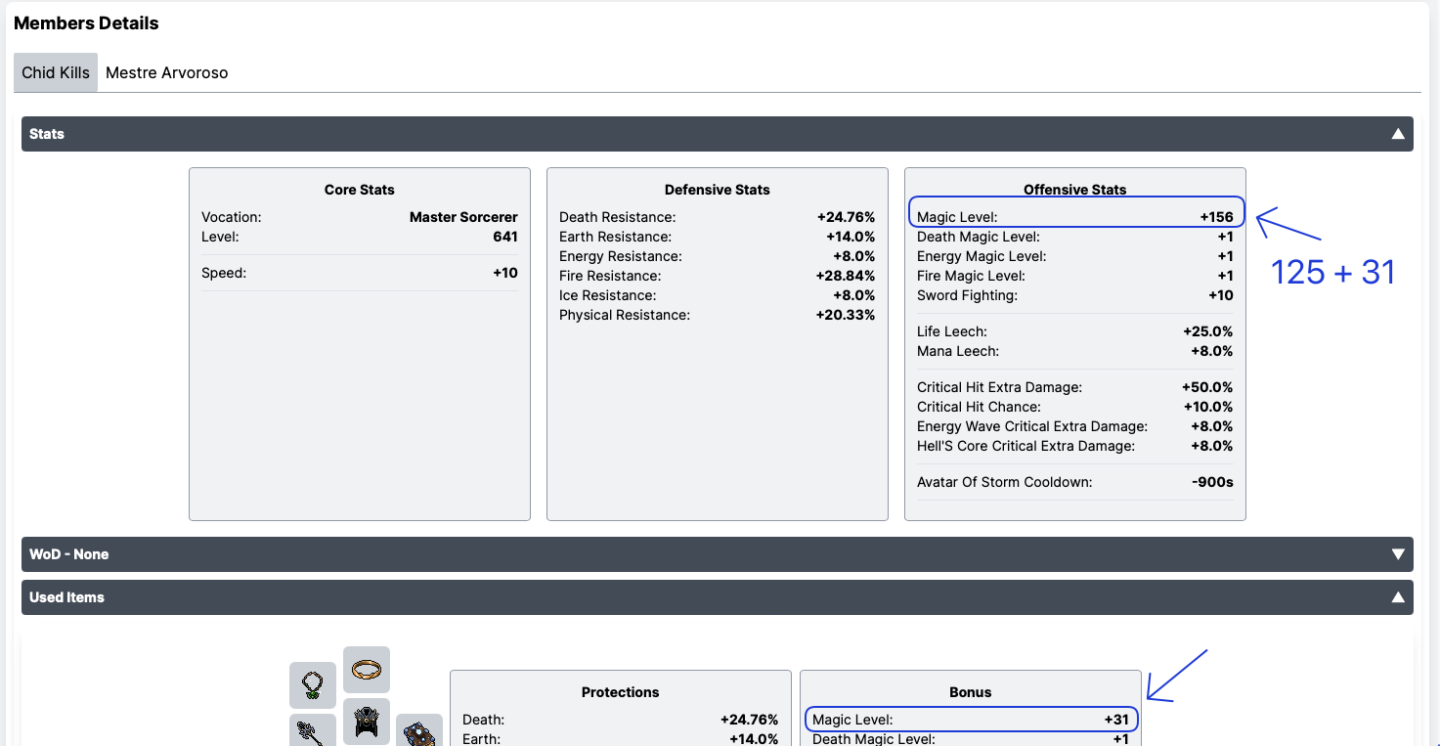The height and width of the screenshot is (746, 1440).
Task: Click the Avatar Of Storm Cooldown row
Action: pyautogui.click(x=1074, y=482)
